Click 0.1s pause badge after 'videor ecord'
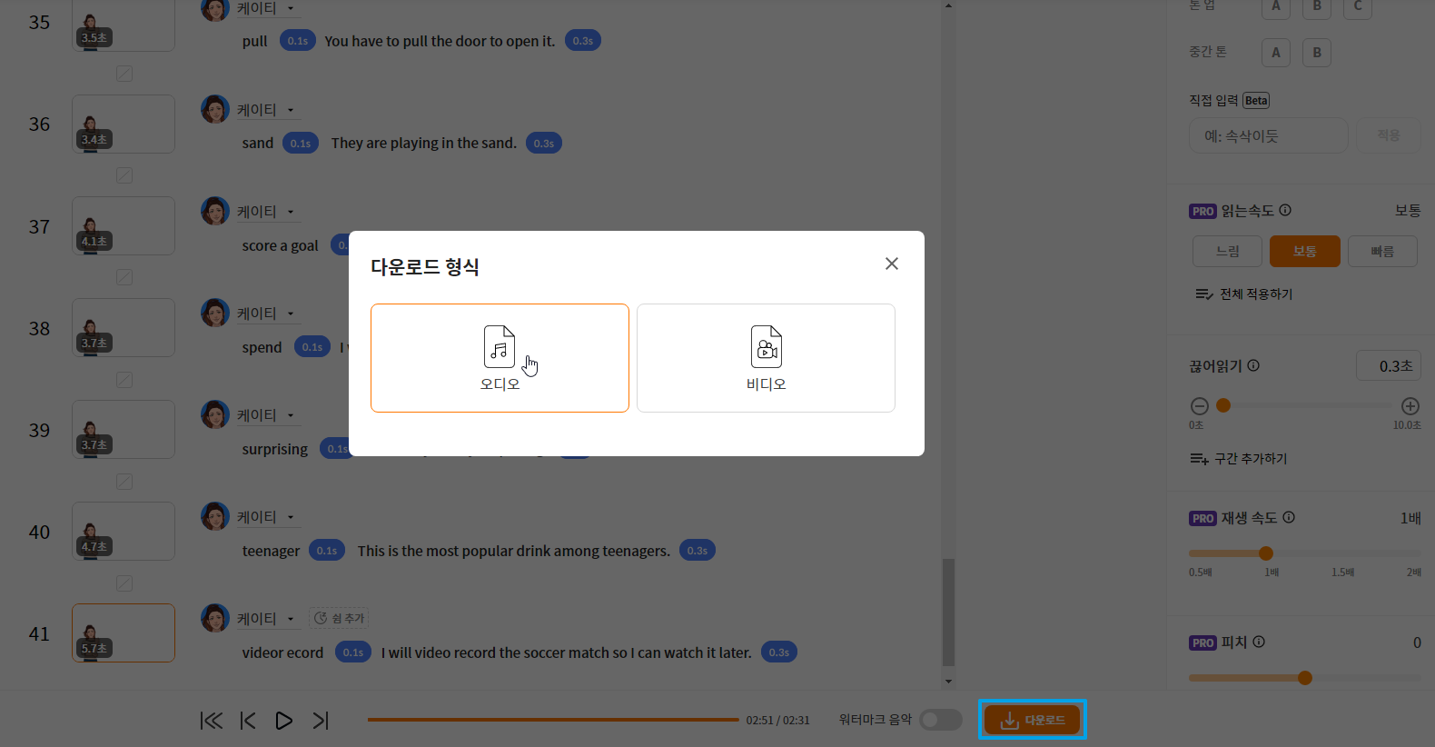1435x747 pixels. point(353,652)
